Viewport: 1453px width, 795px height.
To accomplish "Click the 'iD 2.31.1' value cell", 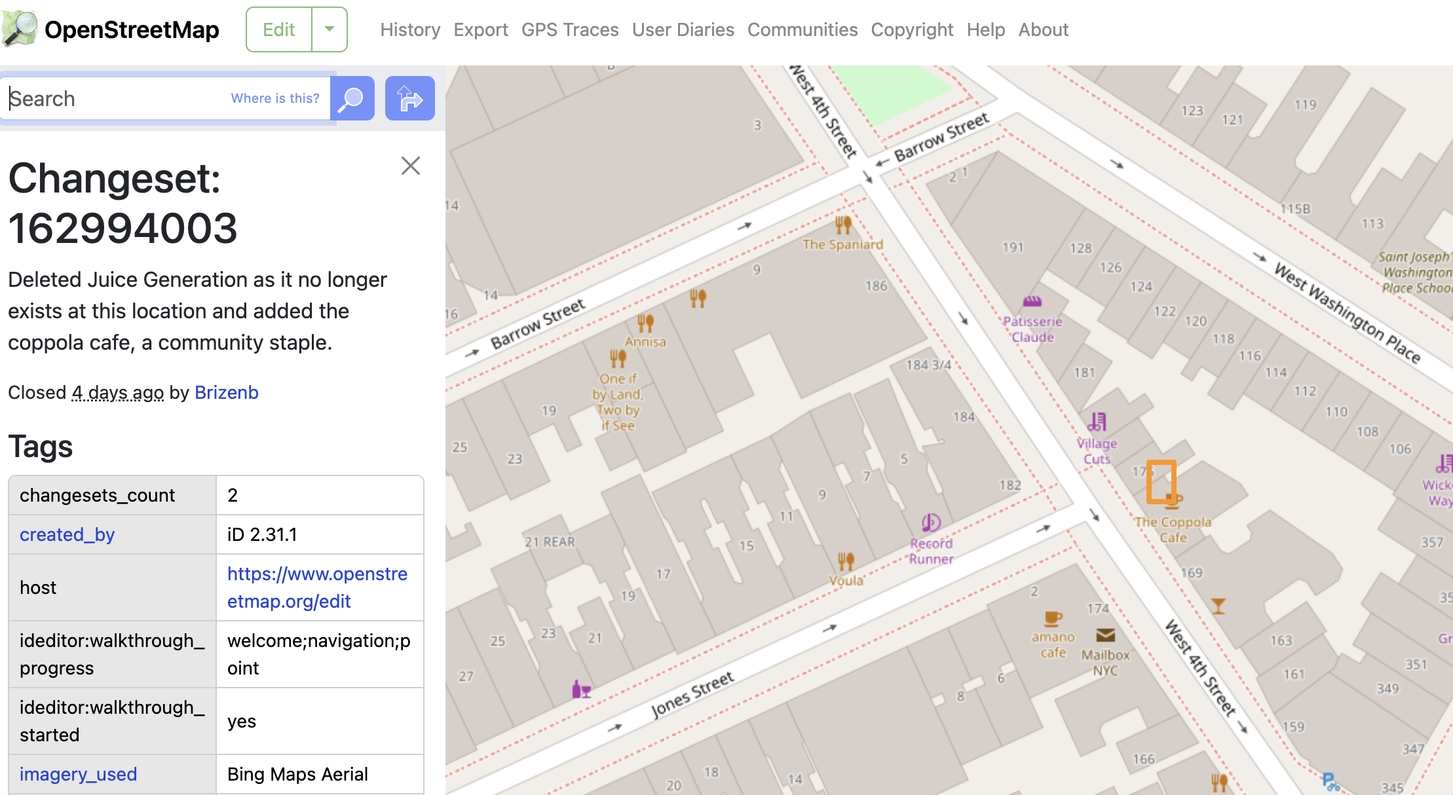I will click(320, 534).
